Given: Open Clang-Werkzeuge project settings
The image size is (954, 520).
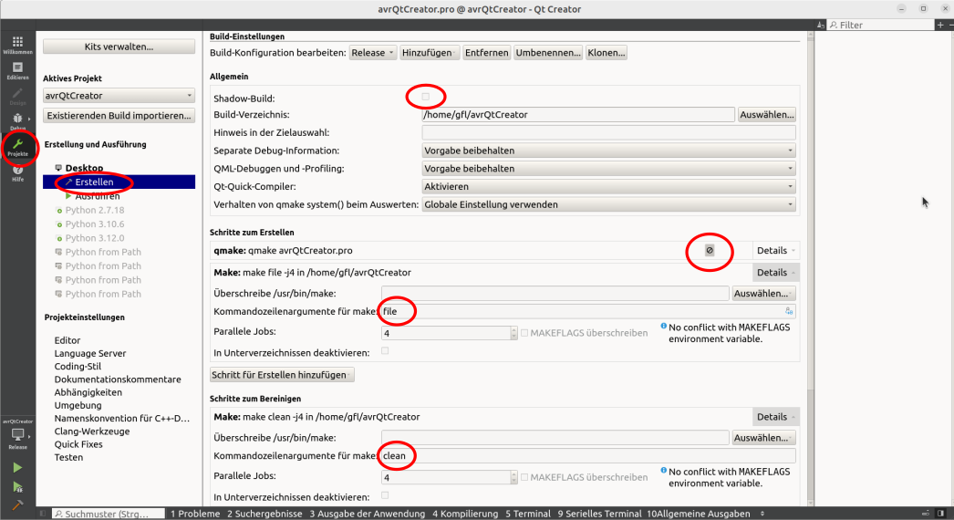Looking at the screenshot, I should tap(92, 432).
